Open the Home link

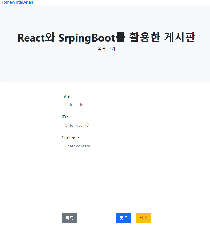click(6, 2)
